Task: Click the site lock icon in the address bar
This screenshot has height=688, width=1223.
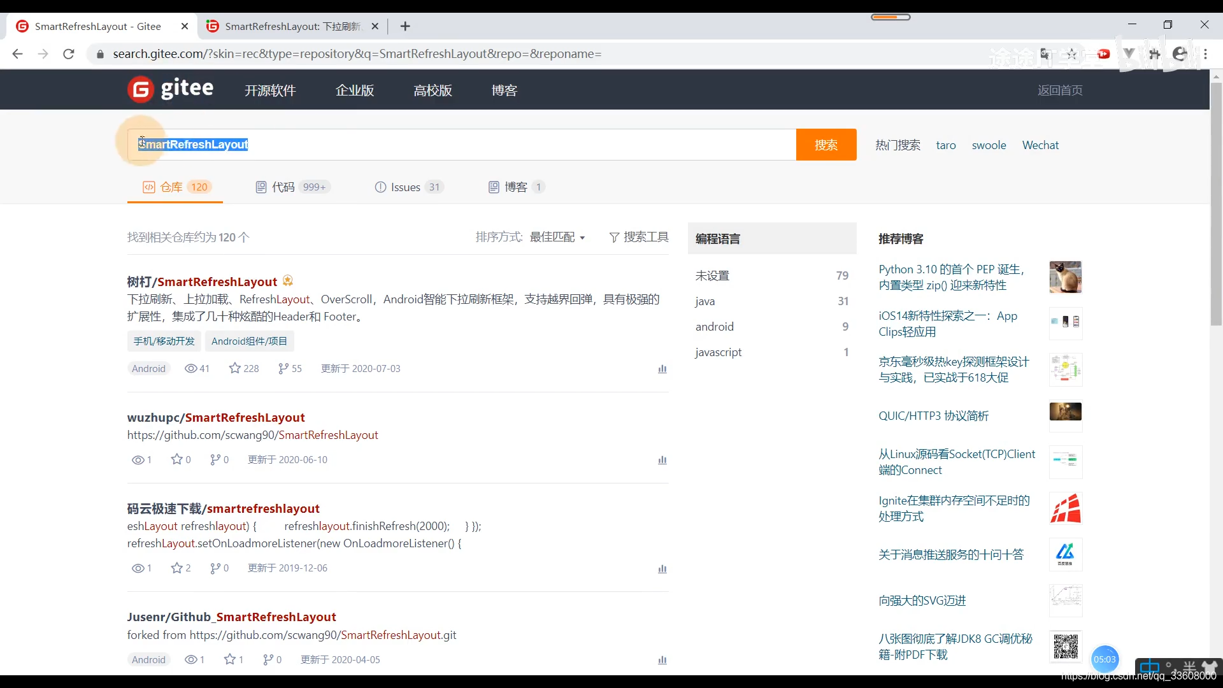Action: point(99,54)
